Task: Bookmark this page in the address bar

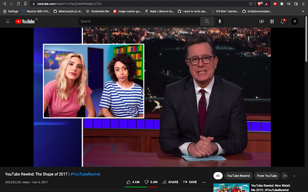Action: (25, 4)
